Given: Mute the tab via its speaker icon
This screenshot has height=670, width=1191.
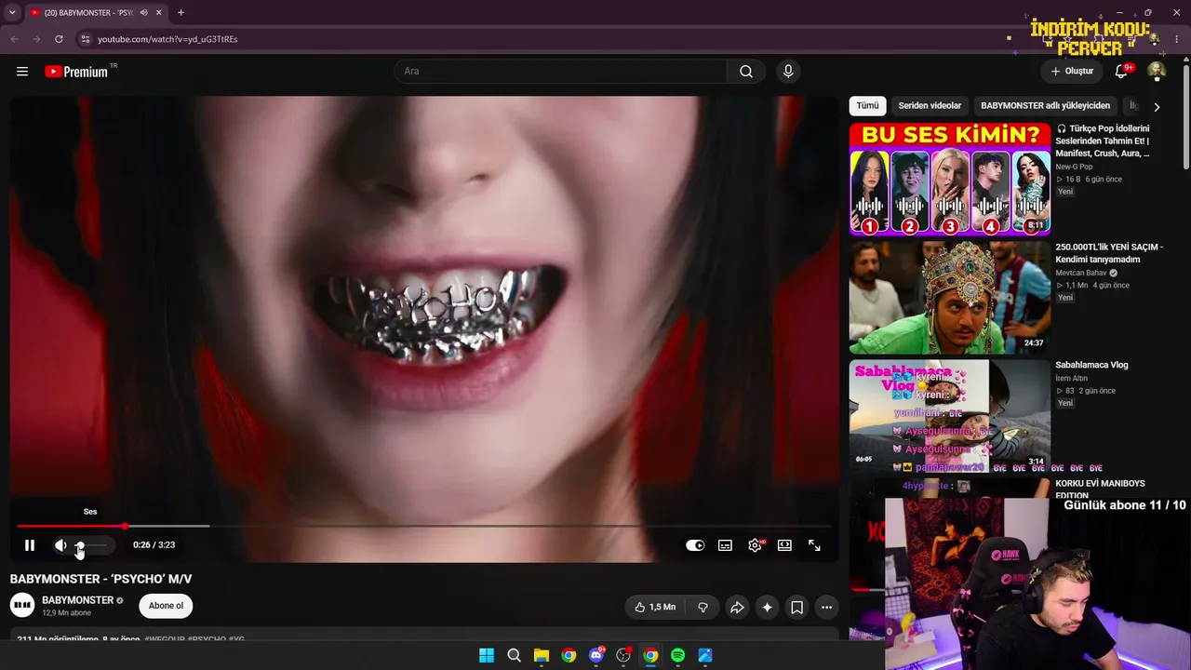Looking at the screenshot, I should tap(143, 13).
